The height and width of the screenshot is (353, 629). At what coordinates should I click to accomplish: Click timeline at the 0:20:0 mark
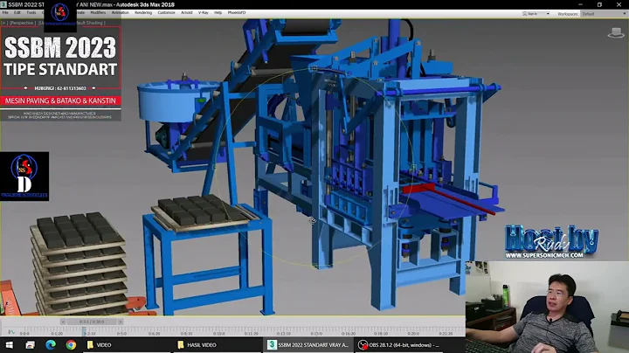(x=413, y=333)
